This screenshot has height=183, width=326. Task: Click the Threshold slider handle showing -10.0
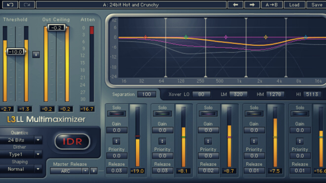[x=16, y=52]
